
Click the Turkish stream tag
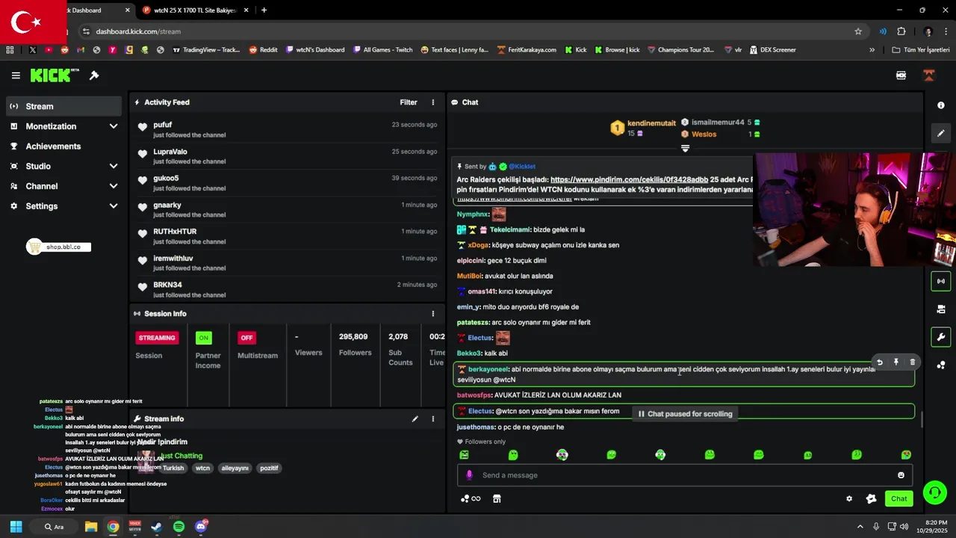(173, 469)
